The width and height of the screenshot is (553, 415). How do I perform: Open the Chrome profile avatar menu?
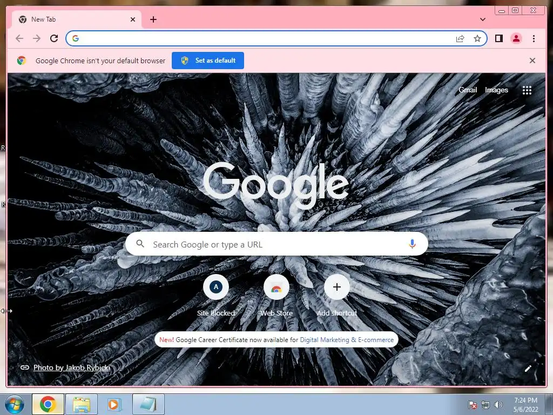(516, 38)
